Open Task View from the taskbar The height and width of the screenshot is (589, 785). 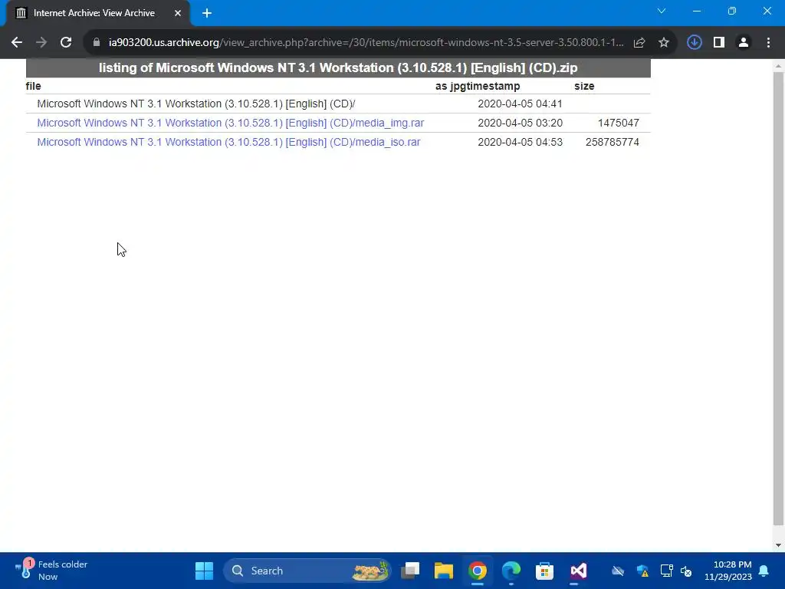point(411,571)
